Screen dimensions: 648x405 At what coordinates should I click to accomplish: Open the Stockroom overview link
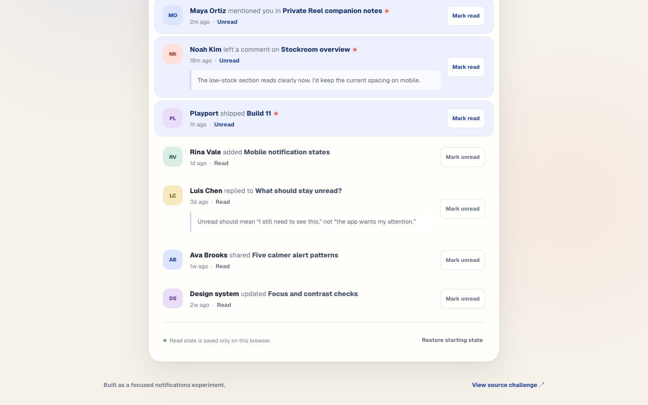pyautogui.click(x=315, y=49)
